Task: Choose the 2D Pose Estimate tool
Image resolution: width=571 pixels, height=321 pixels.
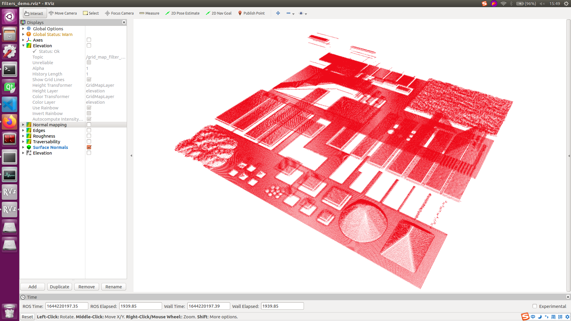Action: click(182, 13)
